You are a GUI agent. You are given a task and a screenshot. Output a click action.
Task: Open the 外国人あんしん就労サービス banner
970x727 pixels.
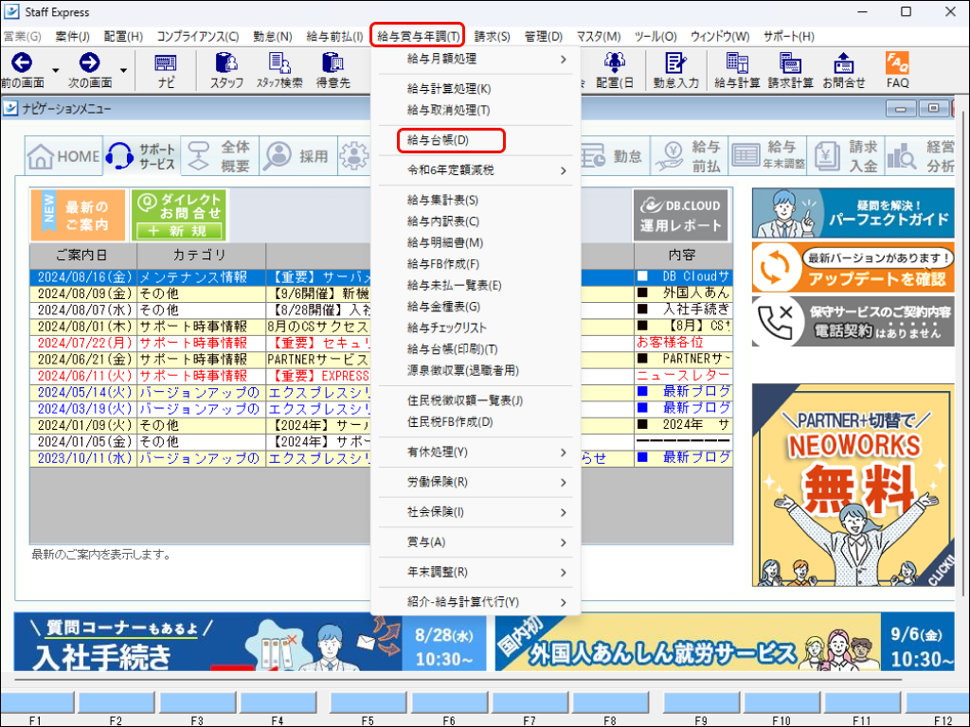tap(725, 642)
